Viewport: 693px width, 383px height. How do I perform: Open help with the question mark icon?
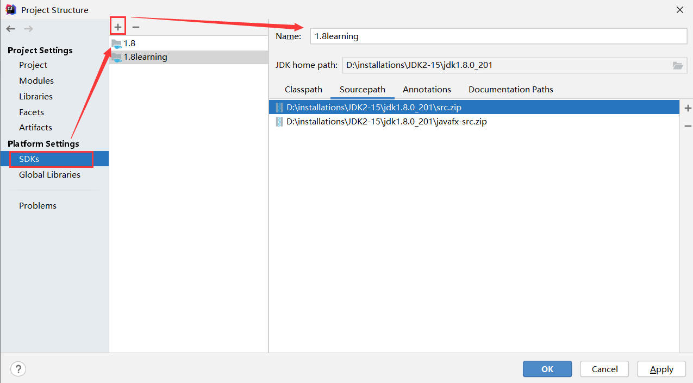tap(18, 369)
